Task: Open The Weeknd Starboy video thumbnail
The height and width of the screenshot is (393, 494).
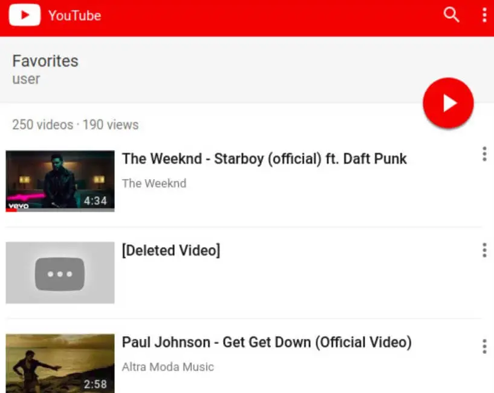Action: click(x=60, y=181)
